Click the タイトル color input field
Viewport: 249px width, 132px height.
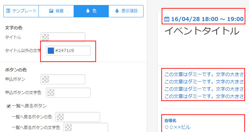tap(63, 37)
